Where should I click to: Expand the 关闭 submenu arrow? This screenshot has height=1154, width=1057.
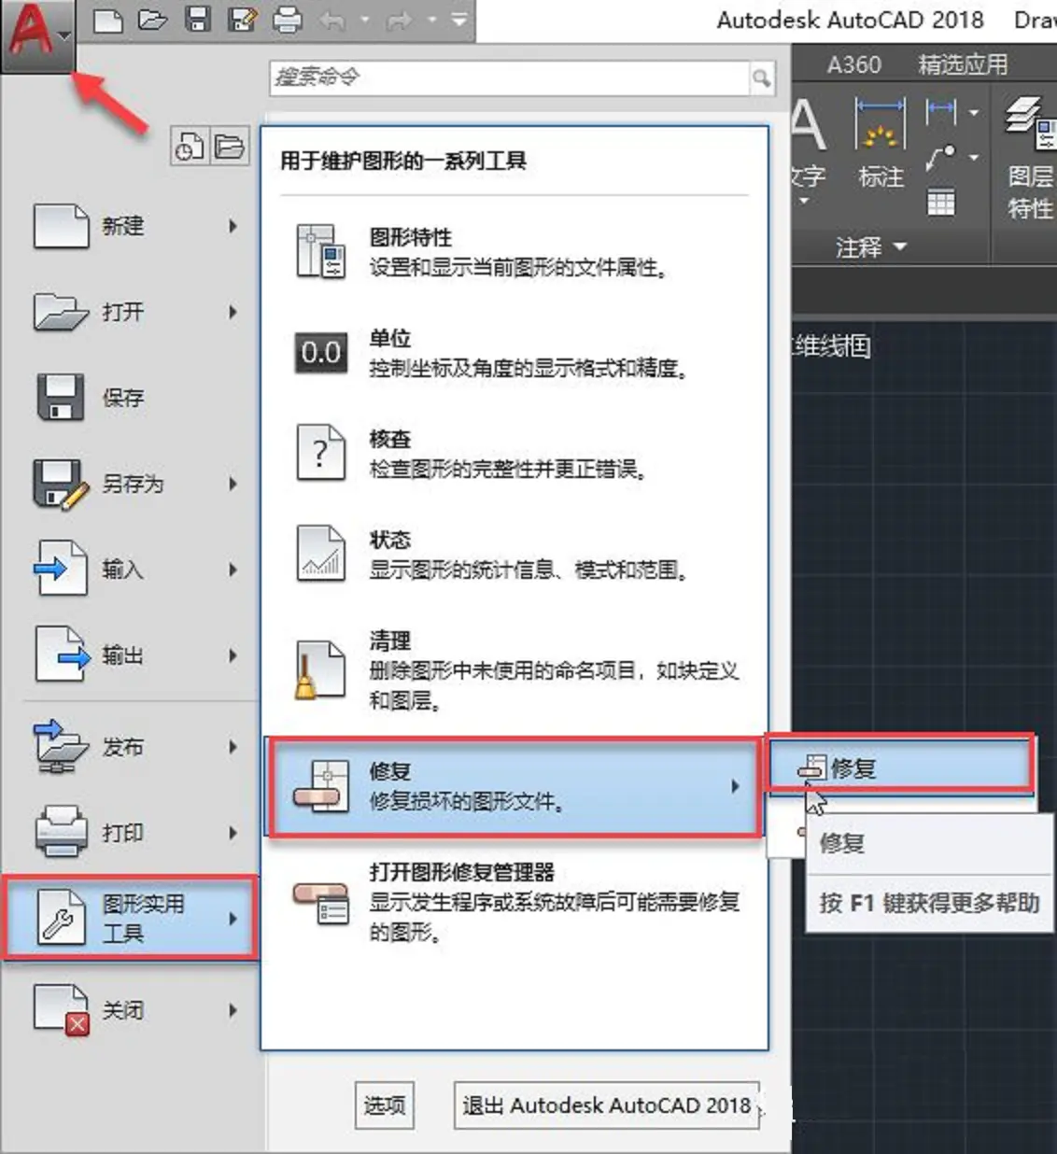(x=233, y=1010)
